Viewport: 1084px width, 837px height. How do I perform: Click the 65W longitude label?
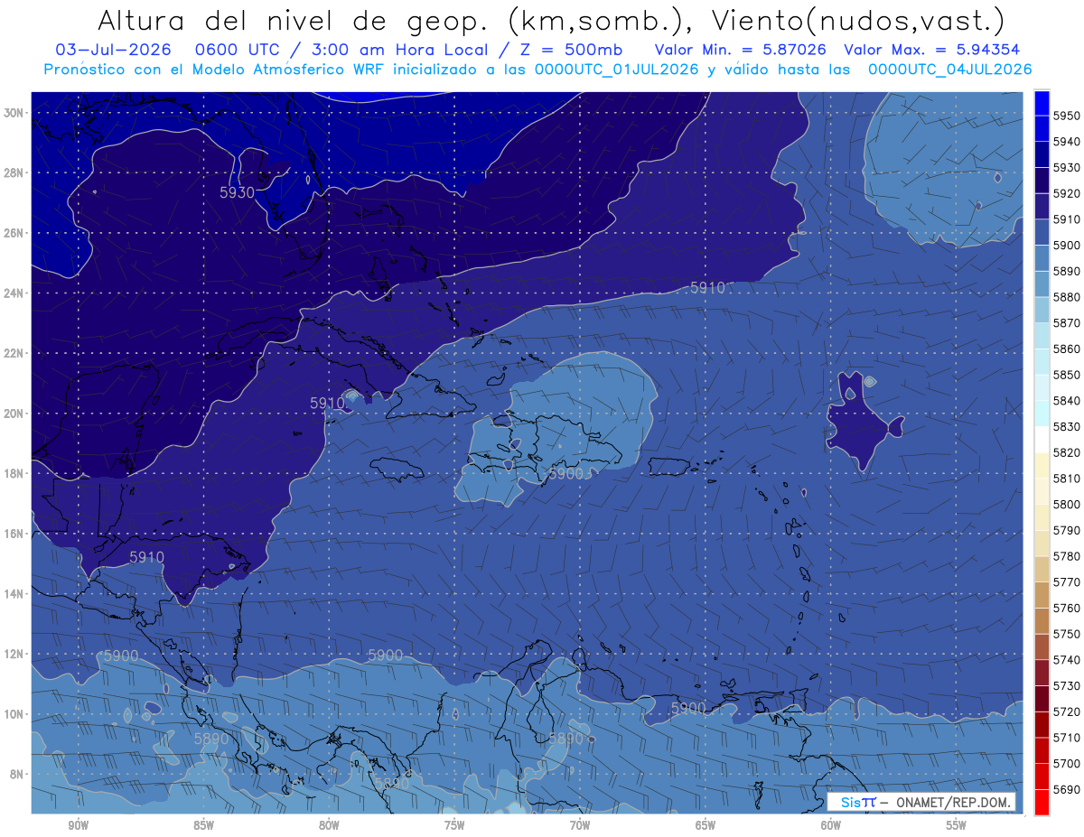coord(706,825)
